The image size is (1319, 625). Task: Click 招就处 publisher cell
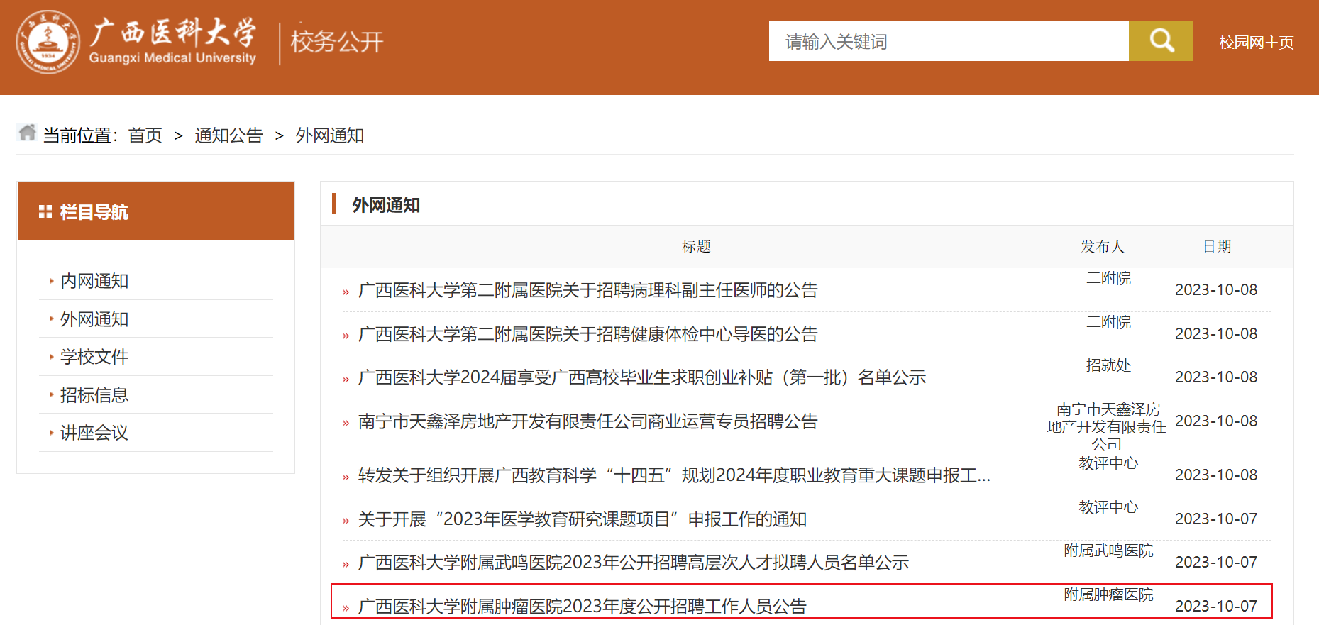point(1108,365)
